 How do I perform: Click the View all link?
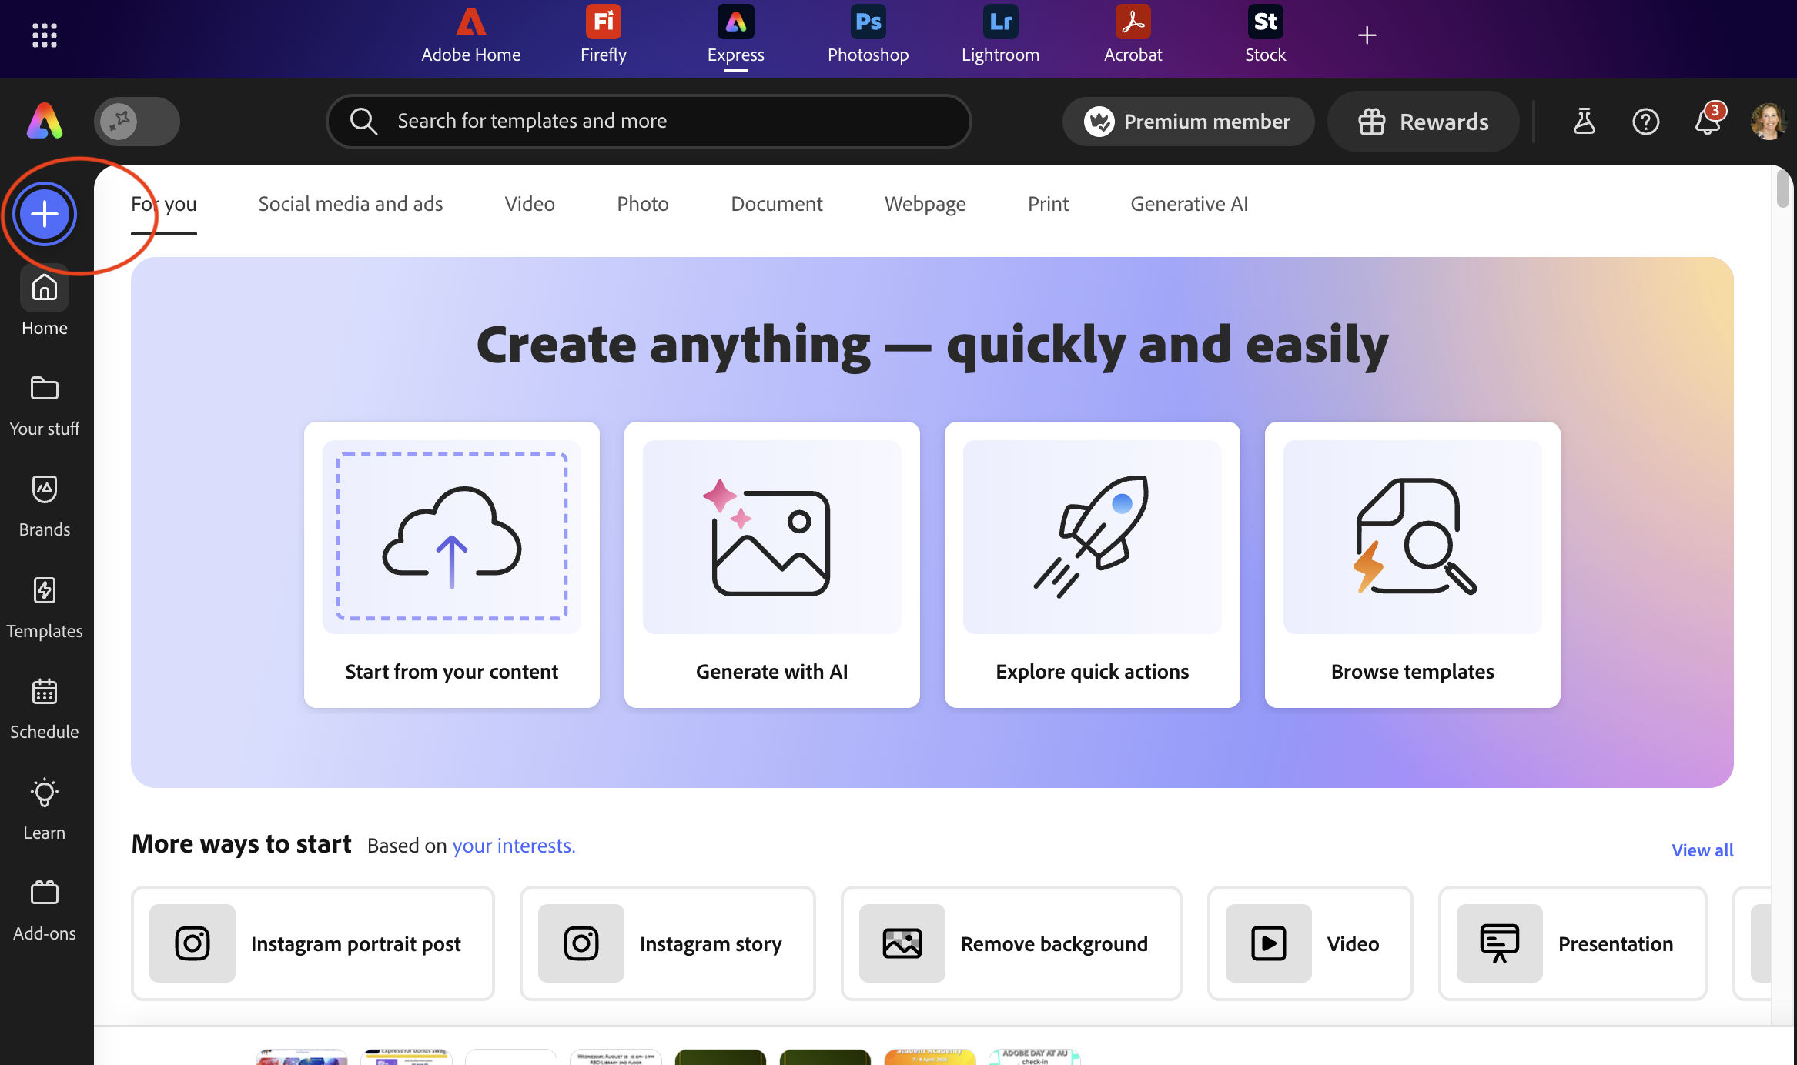(x=1702, y=850)
